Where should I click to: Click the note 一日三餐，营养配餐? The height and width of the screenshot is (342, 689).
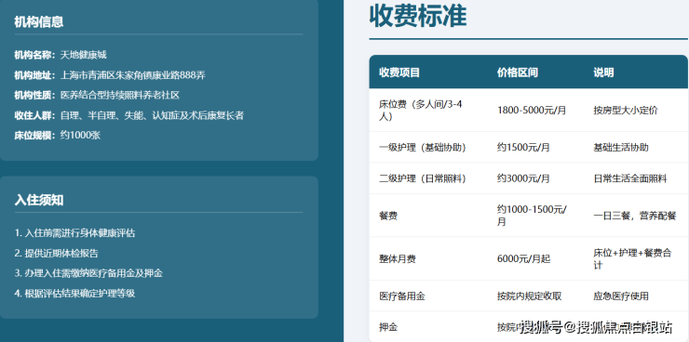coord(634,216)
